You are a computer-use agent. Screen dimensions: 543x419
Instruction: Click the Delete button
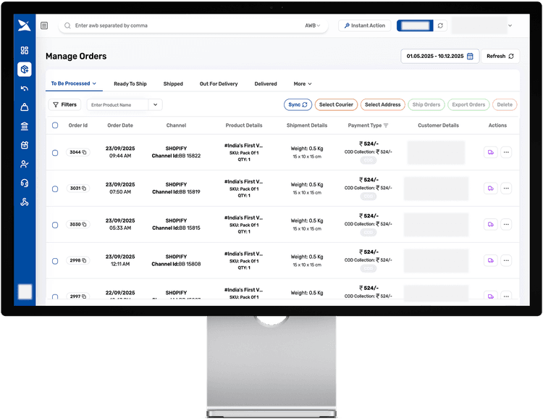click(x=505, y=104)
